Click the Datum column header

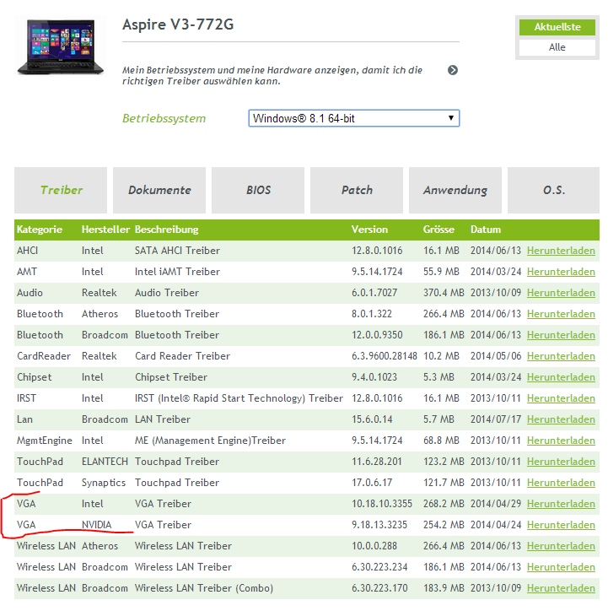pos(486,230)
